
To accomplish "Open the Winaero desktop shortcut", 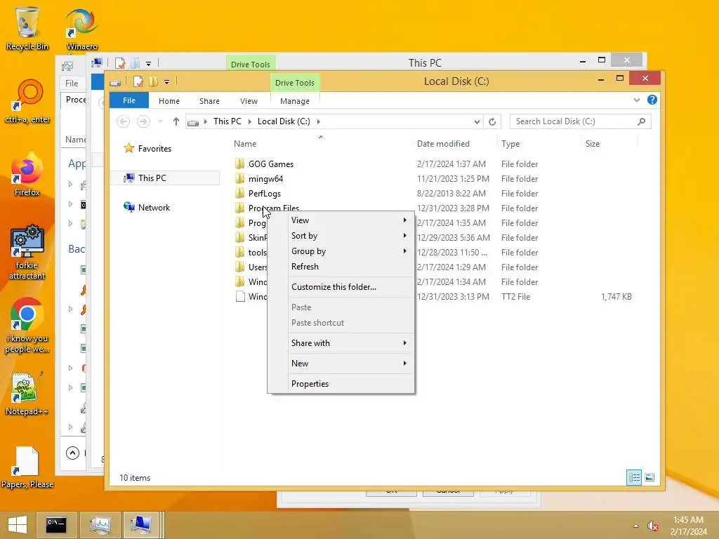I will (x=81, y=29).
